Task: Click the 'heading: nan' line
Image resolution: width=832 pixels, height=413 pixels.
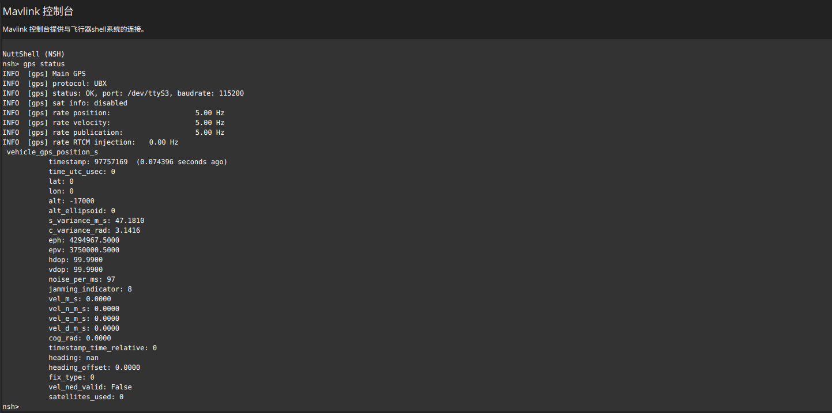Action: [x=73, y=358]
